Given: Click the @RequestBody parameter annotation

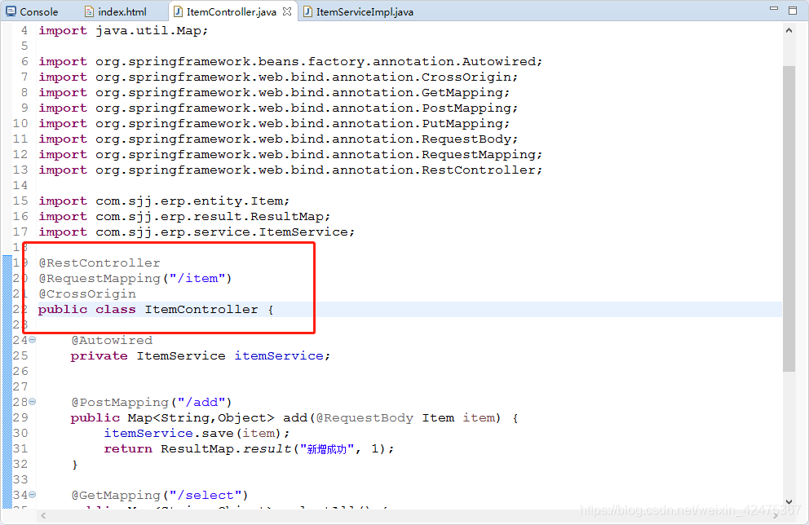Looking at the screenshot, I should 365,417.
